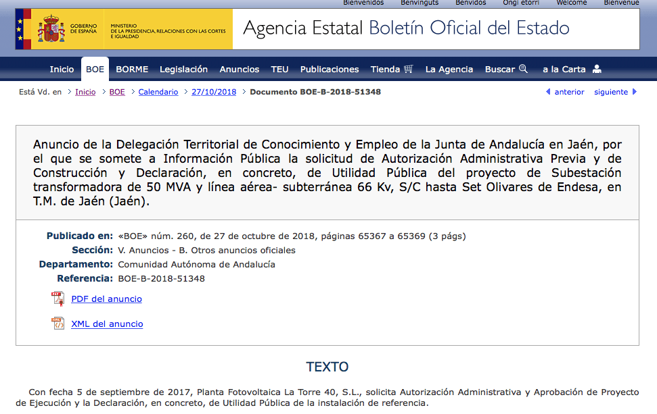Screen dimensions: 657x414
Task: Open the BORME section
Action: pos(132,70)
